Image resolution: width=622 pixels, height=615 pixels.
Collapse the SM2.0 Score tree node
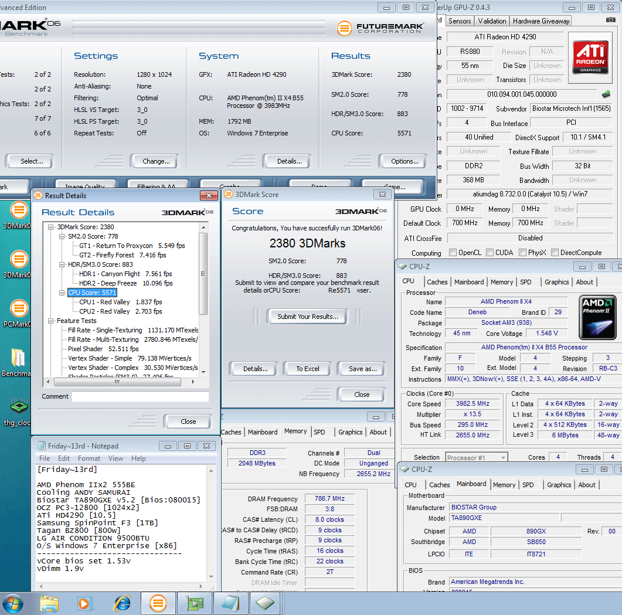pos(62,236)
